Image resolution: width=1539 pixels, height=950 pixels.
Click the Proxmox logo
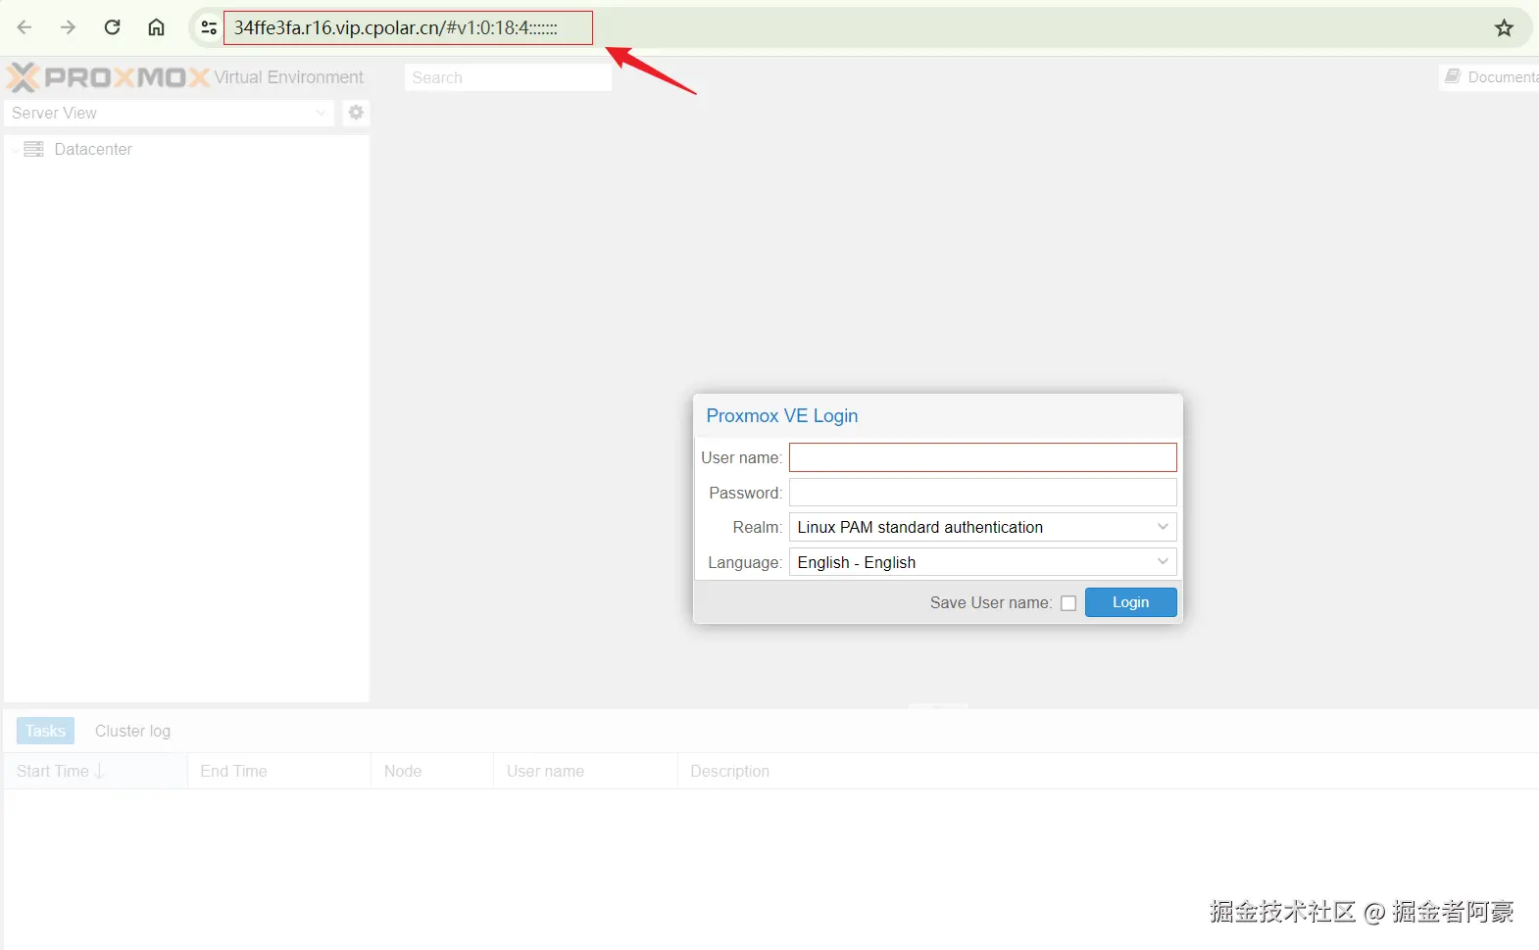coord(108,77)
